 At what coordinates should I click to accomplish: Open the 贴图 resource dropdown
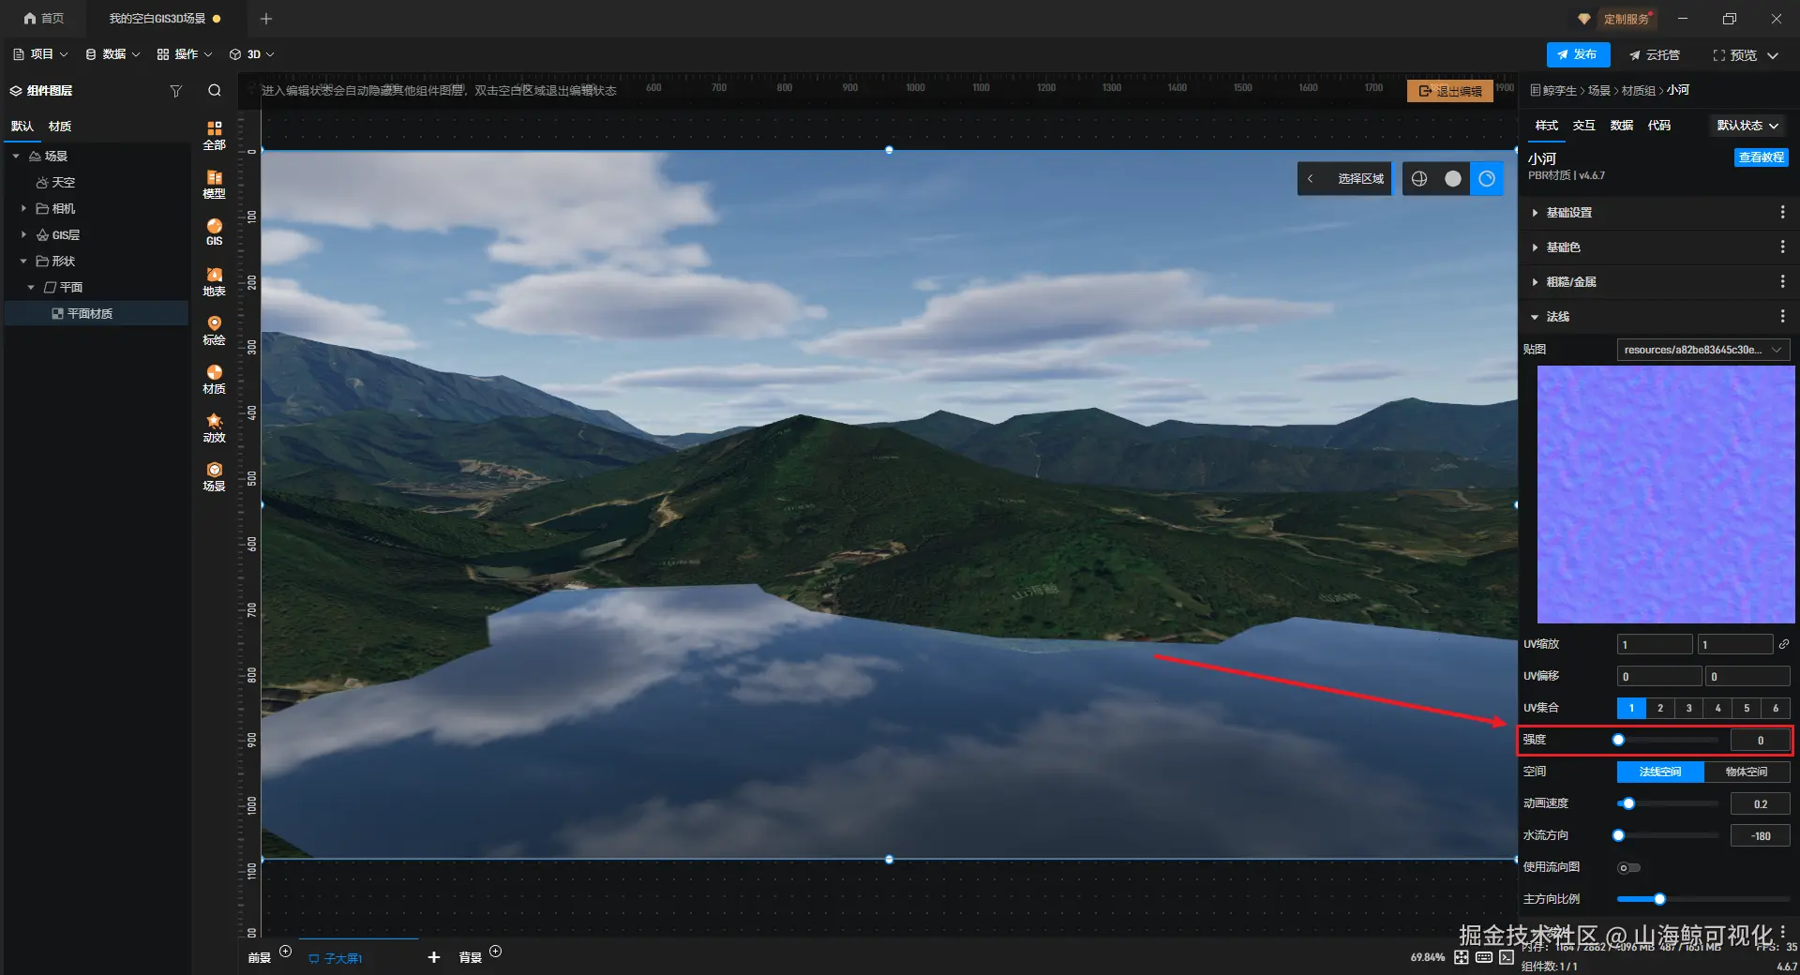tap(1703, 350)
